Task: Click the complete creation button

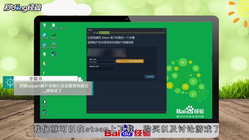Action: click(150, 77)
